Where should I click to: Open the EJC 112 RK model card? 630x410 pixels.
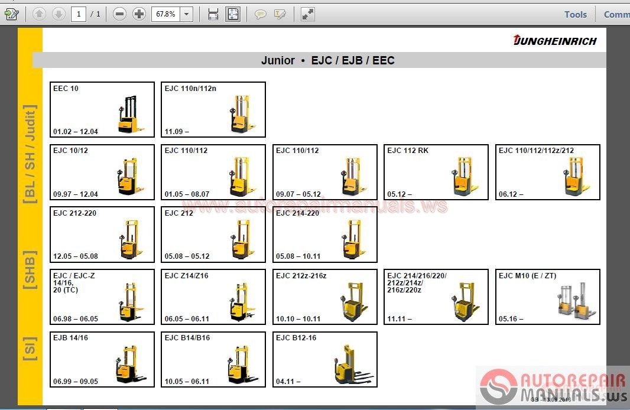click(436, 173)
